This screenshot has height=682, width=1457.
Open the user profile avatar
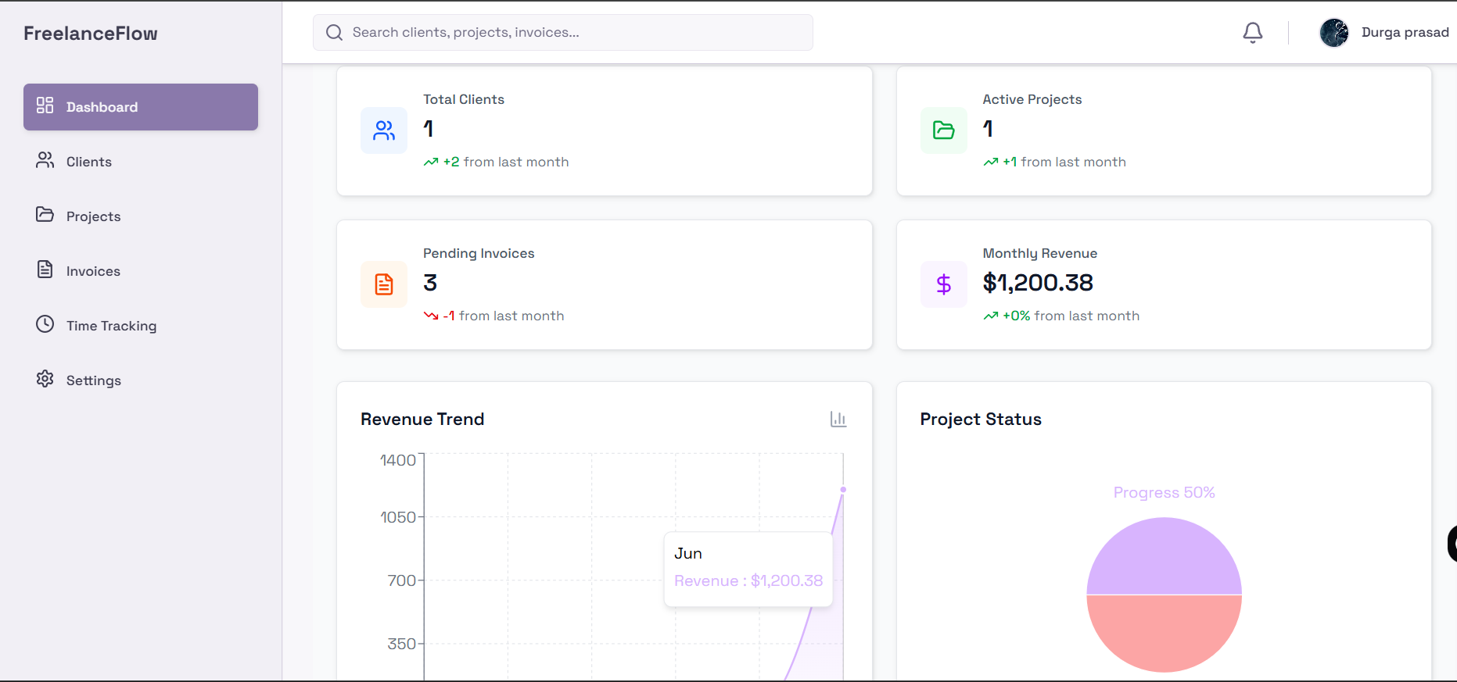pos(1333,33)
